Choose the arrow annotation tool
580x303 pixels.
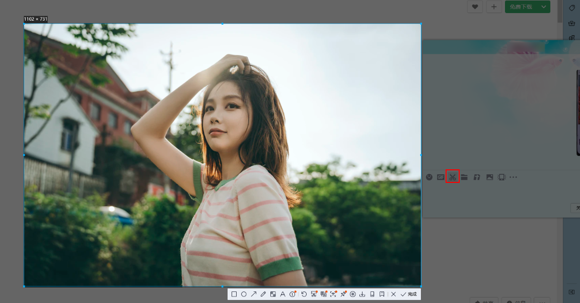[253, 294]
